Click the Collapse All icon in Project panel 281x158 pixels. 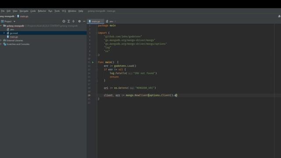pyautogui.click(x=73, y=22)
